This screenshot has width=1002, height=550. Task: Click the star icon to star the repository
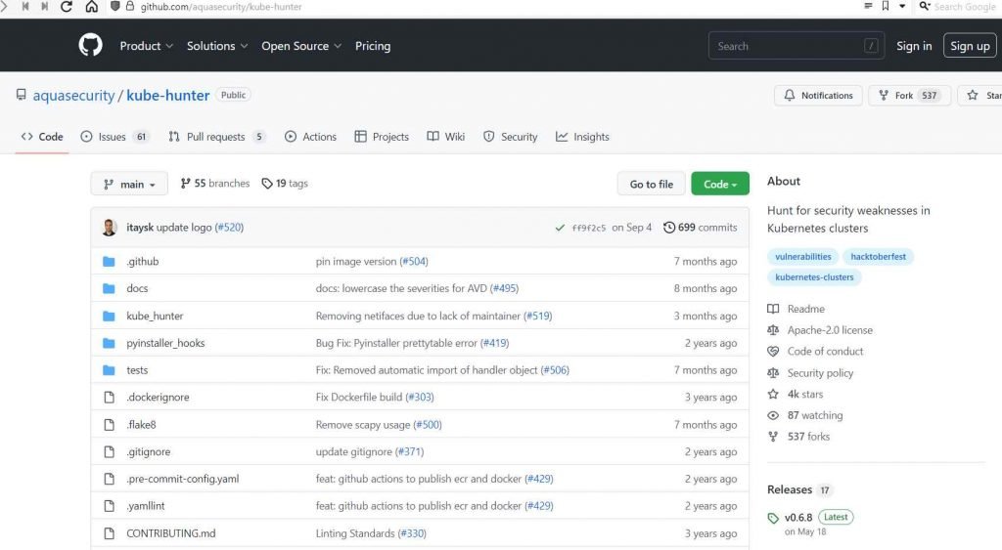click(x=972, y=95)
